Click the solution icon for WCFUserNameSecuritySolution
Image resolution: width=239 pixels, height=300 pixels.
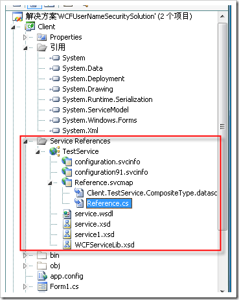point(17,17)
